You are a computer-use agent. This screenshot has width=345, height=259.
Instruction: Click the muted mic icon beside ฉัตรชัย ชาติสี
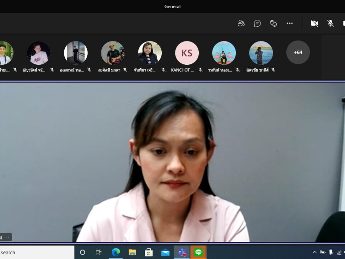tap(273, 70)
